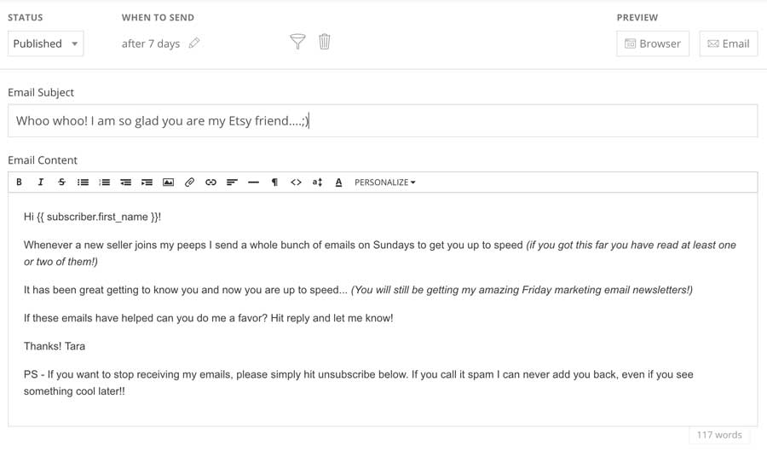Toggle italic text formatting
Viewport: 767px width, 457px height.
(41, 182)
